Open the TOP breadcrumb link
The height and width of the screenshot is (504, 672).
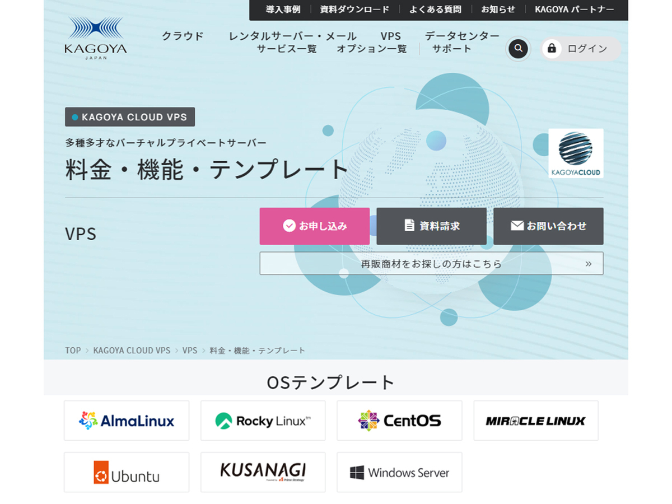coord(72,350)
